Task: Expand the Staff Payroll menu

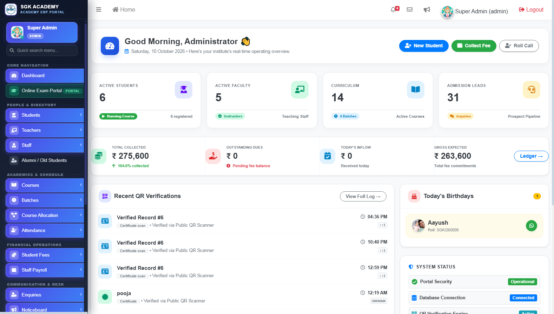Action: (45, 270)
